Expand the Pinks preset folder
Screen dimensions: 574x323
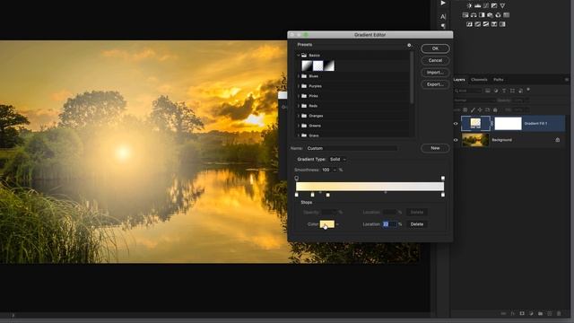(299, 96)
